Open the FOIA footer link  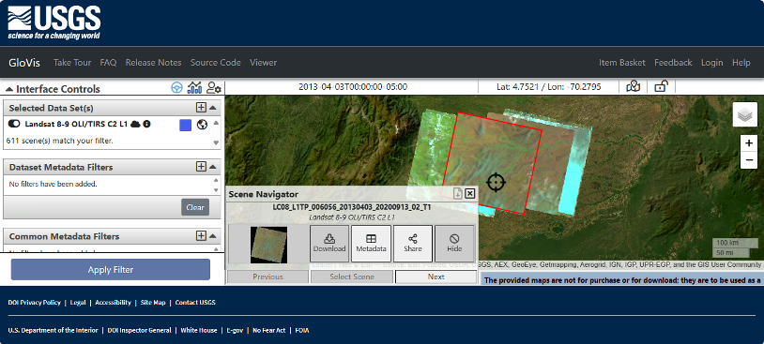pos(301,330)
